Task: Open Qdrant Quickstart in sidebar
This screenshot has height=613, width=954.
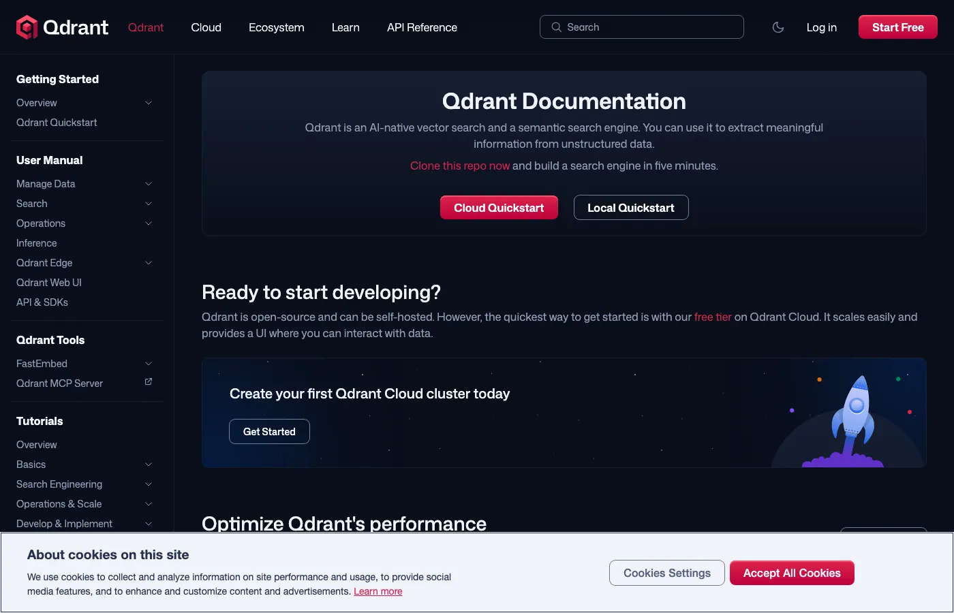Action: click(x=57, y=123)
